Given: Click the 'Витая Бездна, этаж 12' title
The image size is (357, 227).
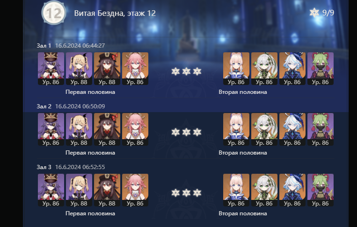Looking at the screenshot, I should (x=115, y=13).
